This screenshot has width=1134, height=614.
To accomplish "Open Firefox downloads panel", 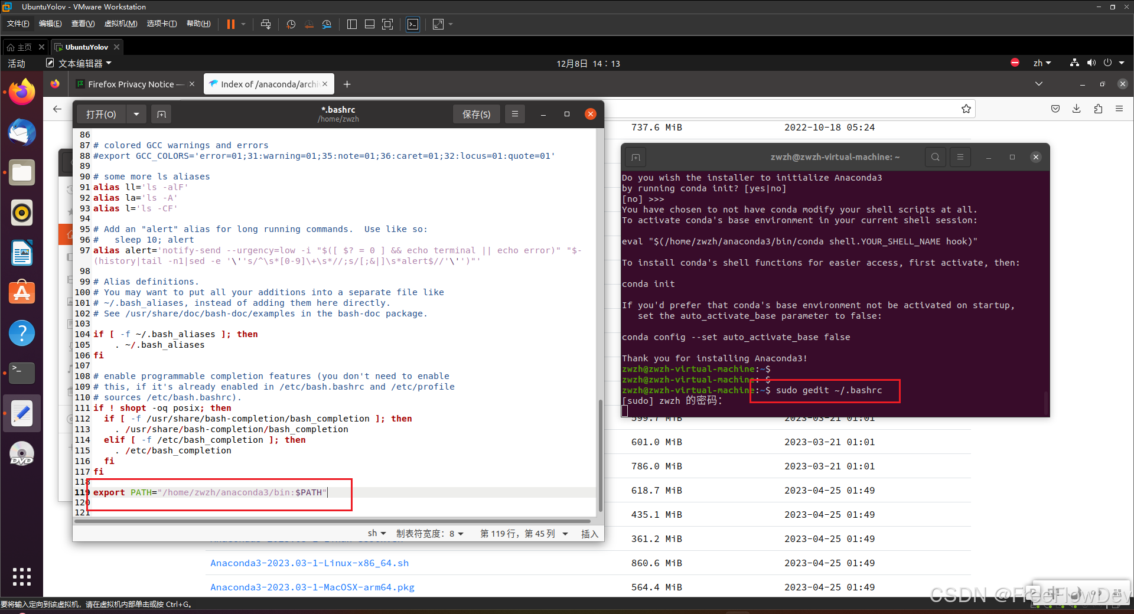I will click(x=1076, y=109).
